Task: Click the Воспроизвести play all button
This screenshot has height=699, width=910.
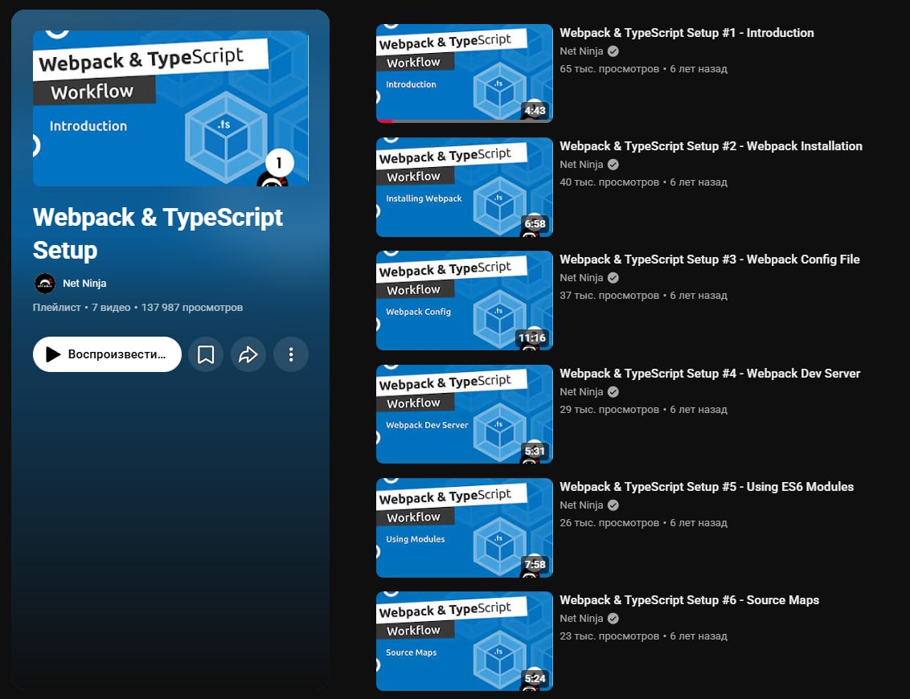Action: (107, 354)
